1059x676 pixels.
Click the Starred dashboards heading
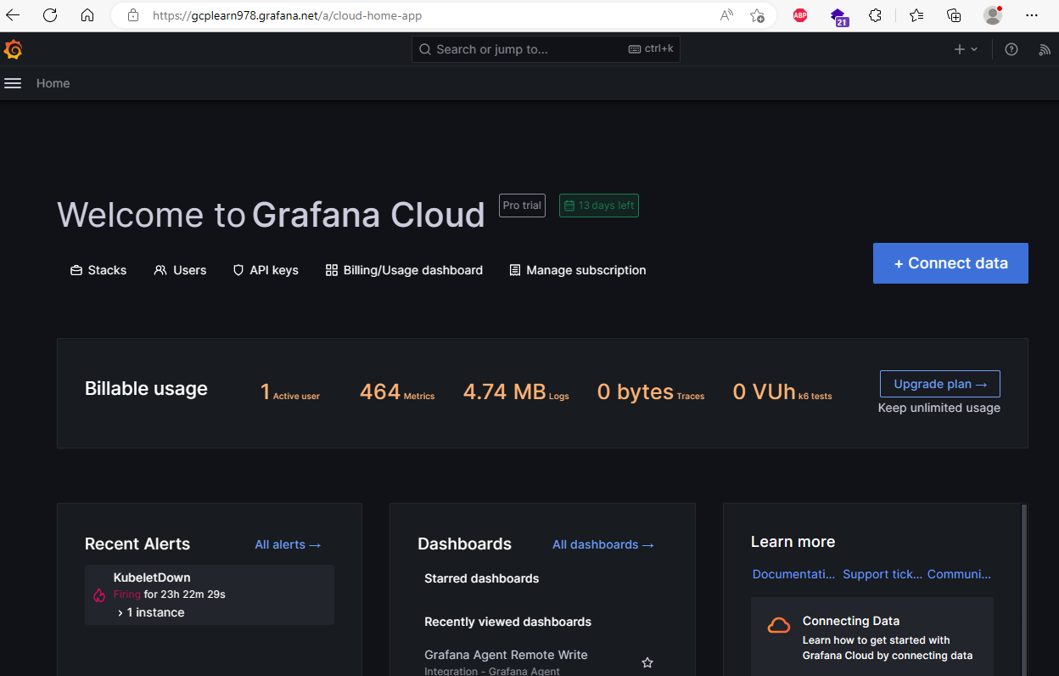click(481, 578)
